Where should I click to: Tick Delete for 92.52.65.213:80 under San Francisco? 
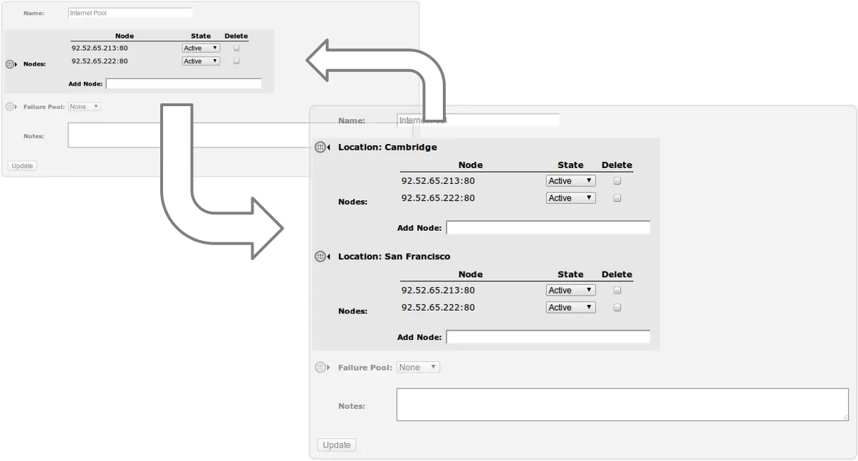tap(617, 290)
